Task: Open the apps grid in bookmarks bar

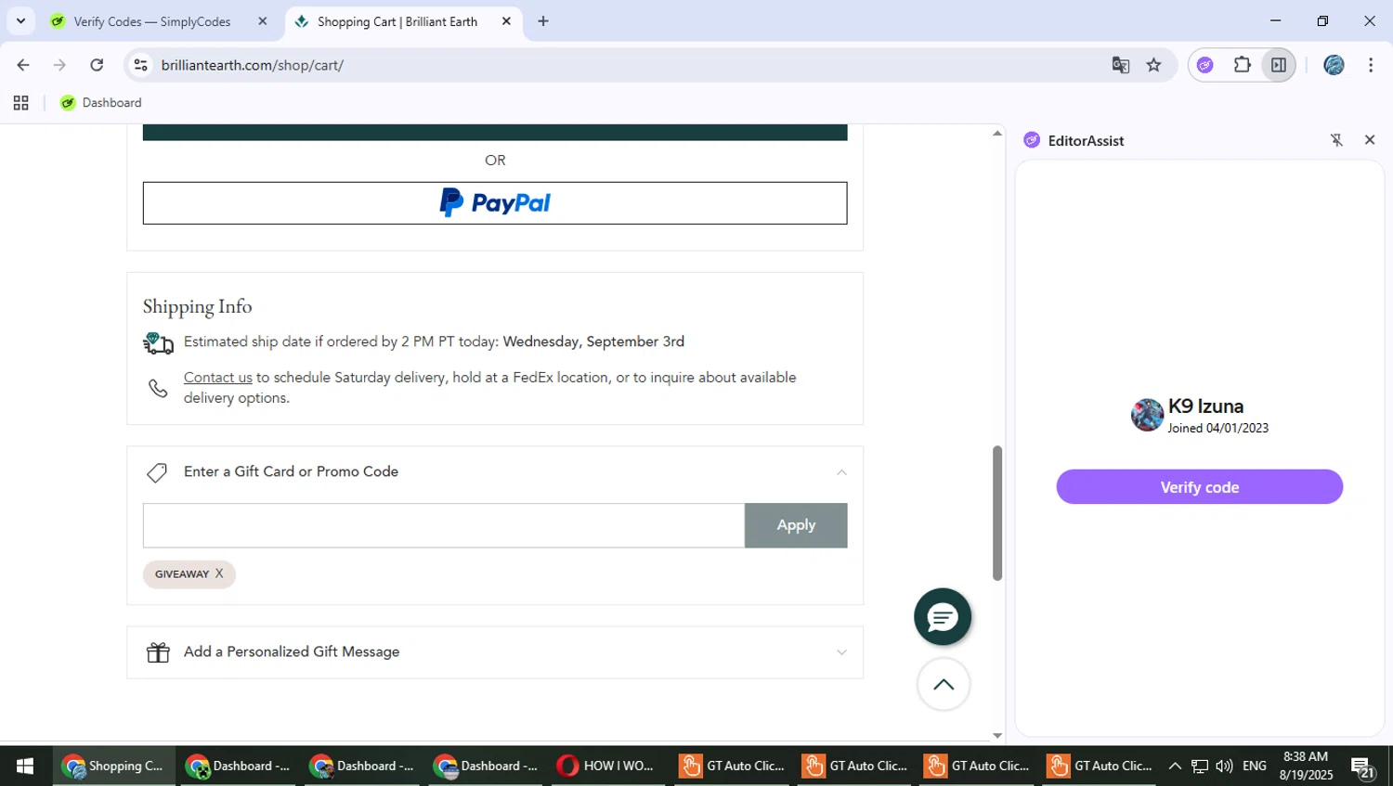Action: [x=20, y=103]
